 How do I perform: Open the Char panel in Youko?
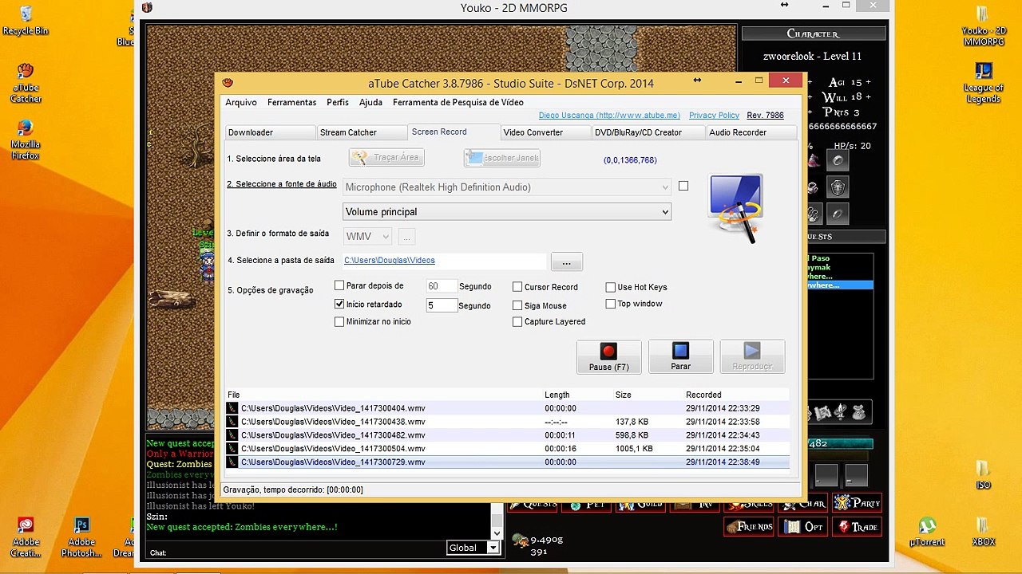pos(804,503)
